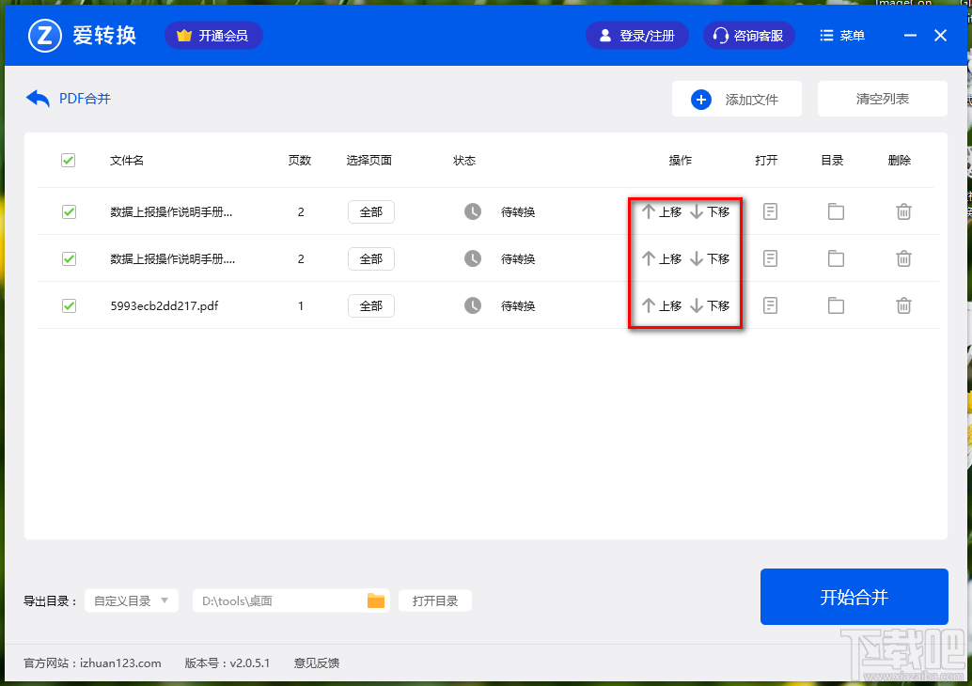
Task: Open the 自定义目录 export directory dropdown
Action: [x=131, y=600]
